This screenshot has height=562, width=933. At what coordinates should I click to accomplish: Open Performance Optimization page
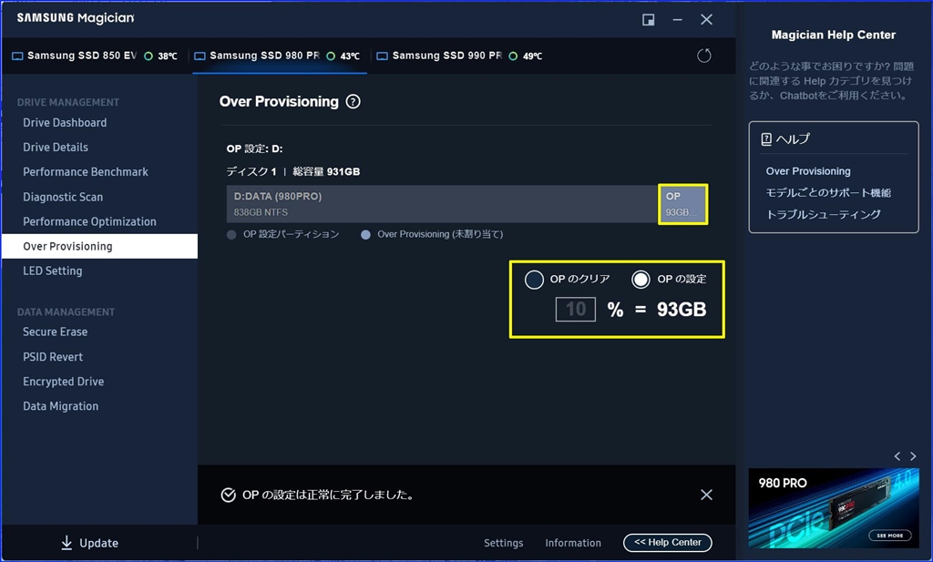pos(89,221)
